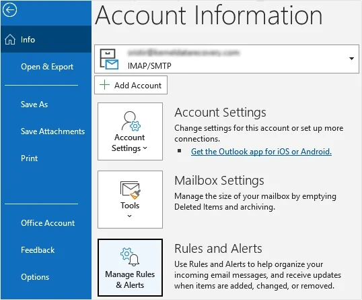362x300 pixels.
Task: Click the back arrow icon
Action: (9, 10)
